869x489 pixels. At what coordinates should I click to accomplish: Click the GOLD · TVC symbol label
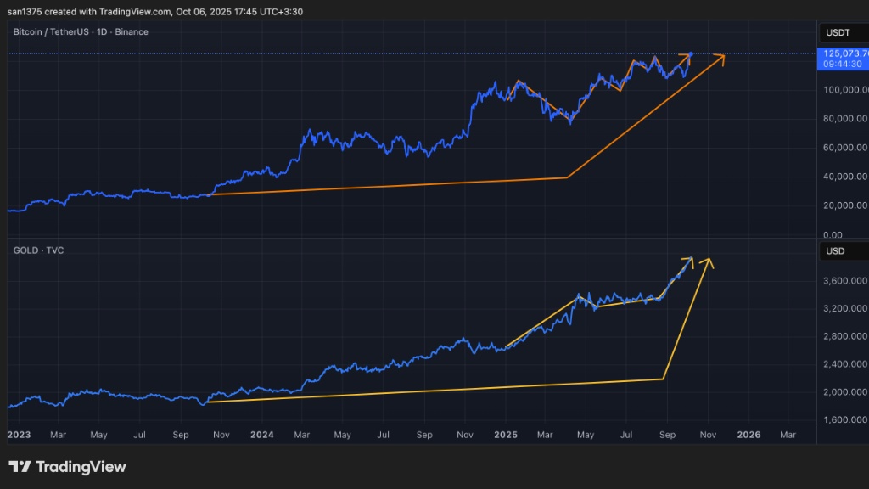click(38, 250)
